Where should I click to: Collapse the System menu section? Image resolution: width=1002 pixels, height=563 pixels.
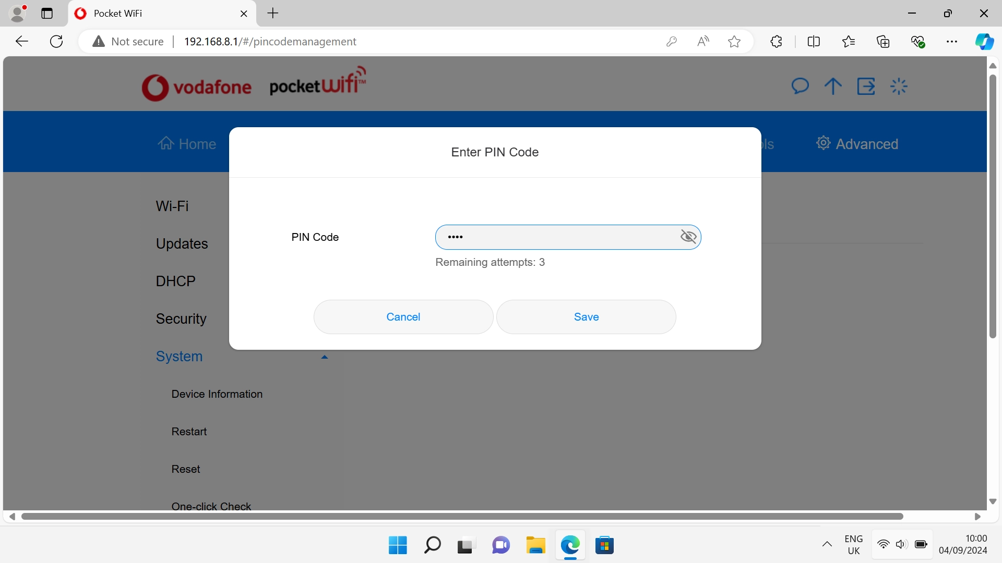click(325, 357)
